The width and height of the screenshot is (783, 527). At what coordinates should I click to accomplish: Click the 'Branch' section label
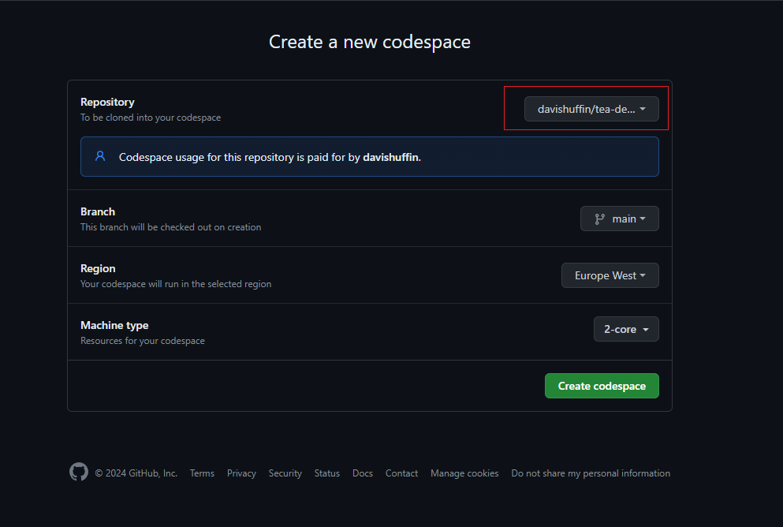tap(98, 211)
